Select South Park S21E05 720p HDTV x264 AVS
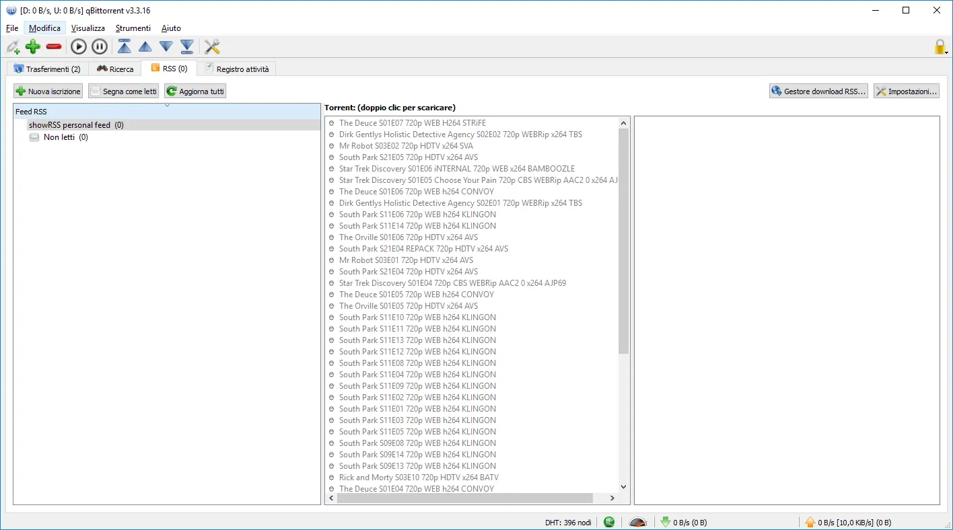 tap(409, 157)
